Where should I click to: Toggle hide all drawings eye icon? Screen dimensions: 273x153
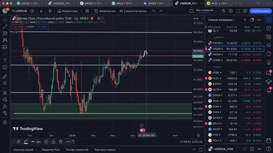click(5, 113)
